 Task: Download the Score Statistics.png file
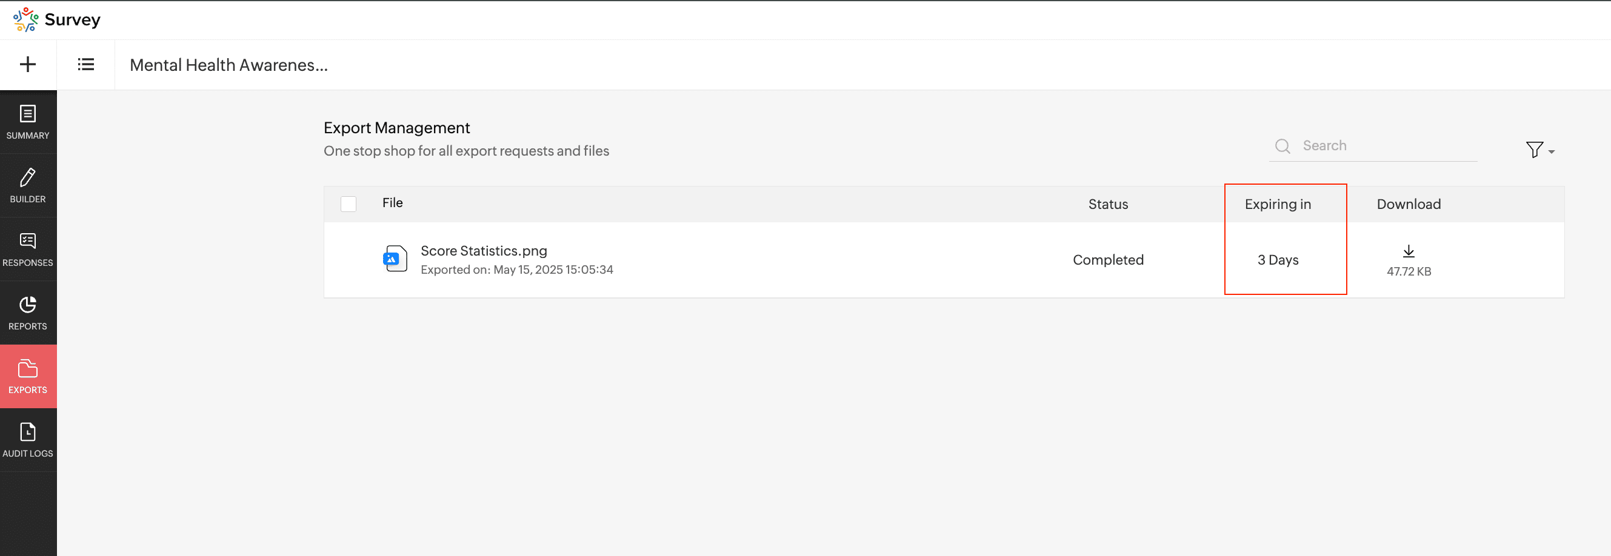click(x=1409, y=251)
